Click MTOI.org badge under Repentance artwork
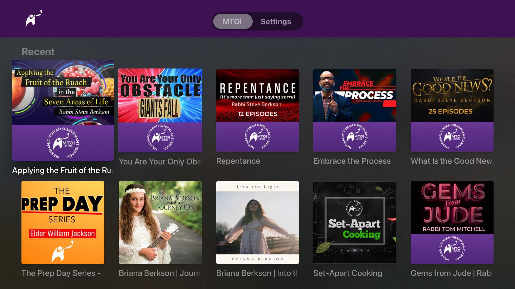The width and height of the screenshot is (515, 289). click(257, 137)
